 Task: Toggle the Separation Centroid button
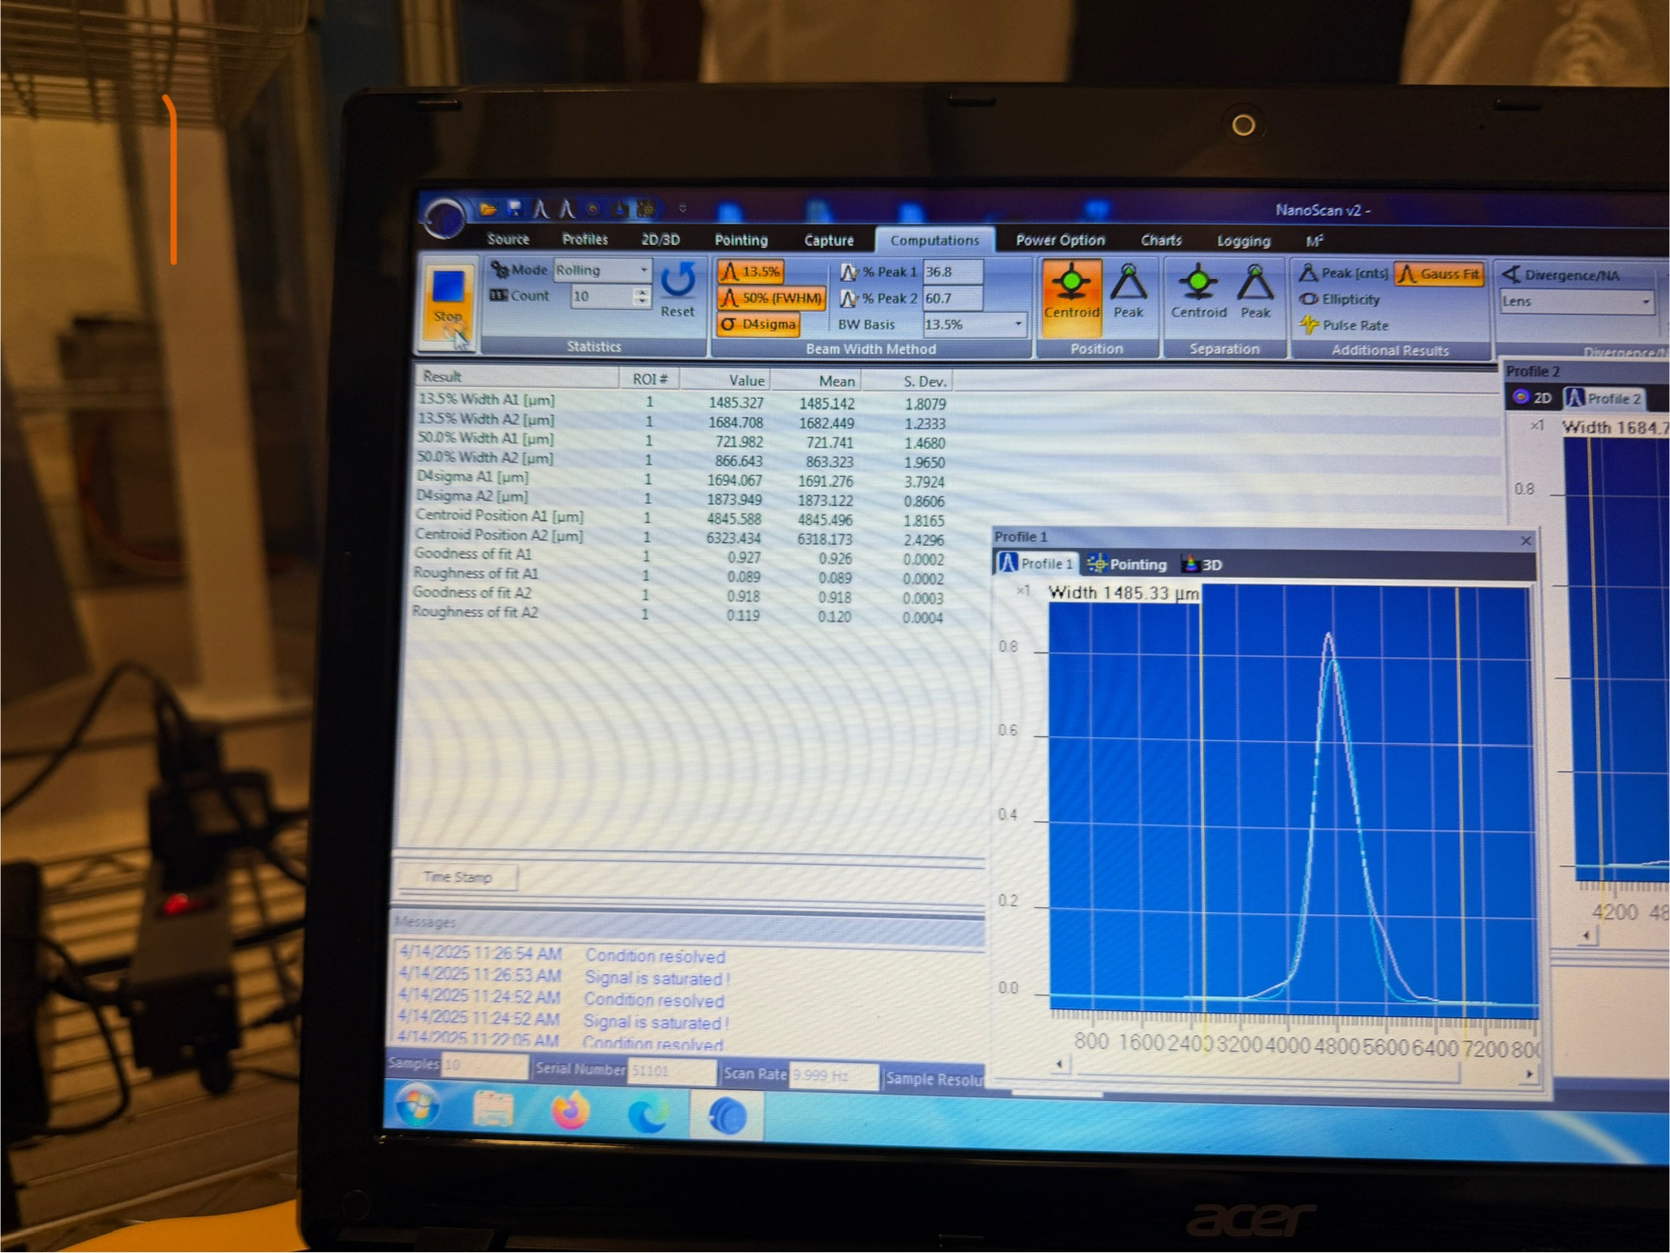click(1198, 292)
